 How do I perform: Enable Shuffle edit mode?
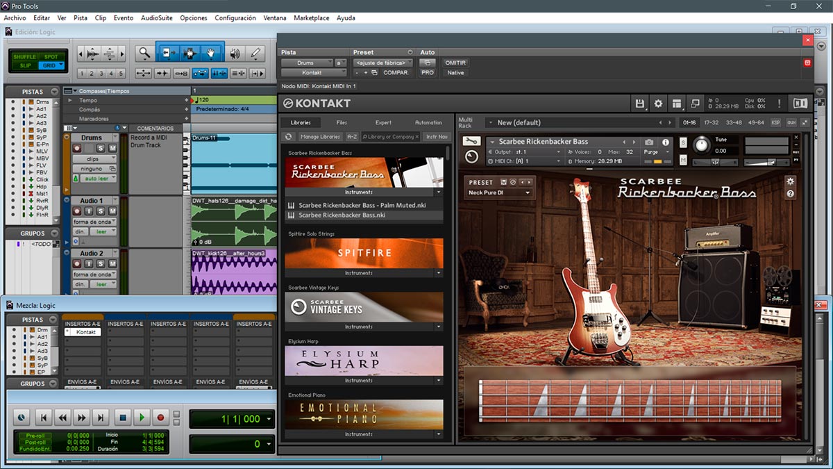pos(24,57)
